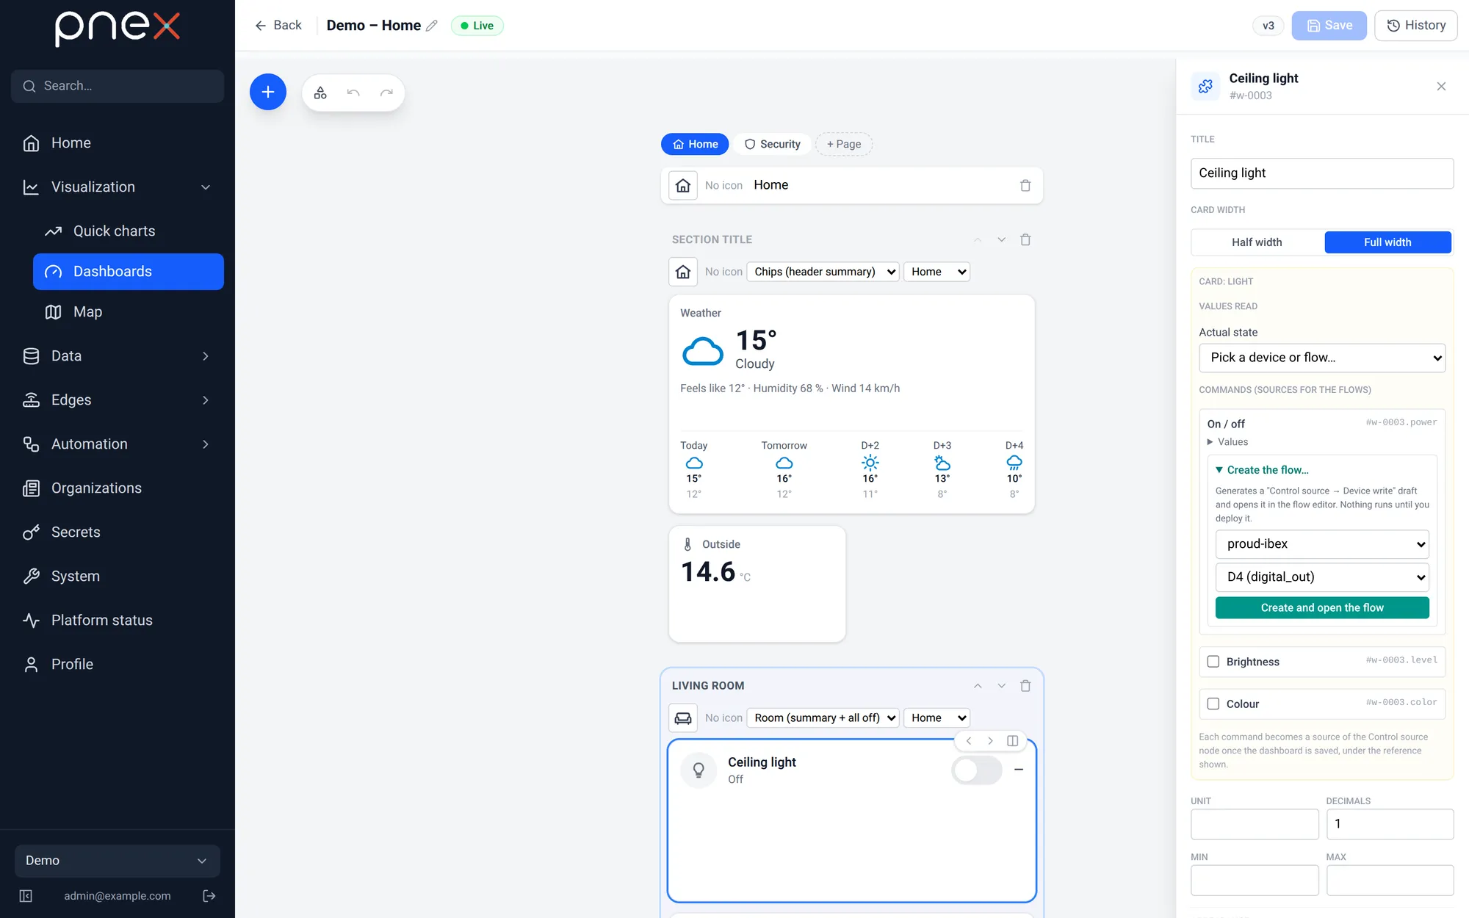Click the Title field containing Ceiling light
This screenshot has width=1469, height=918.
click(1322, 173)
